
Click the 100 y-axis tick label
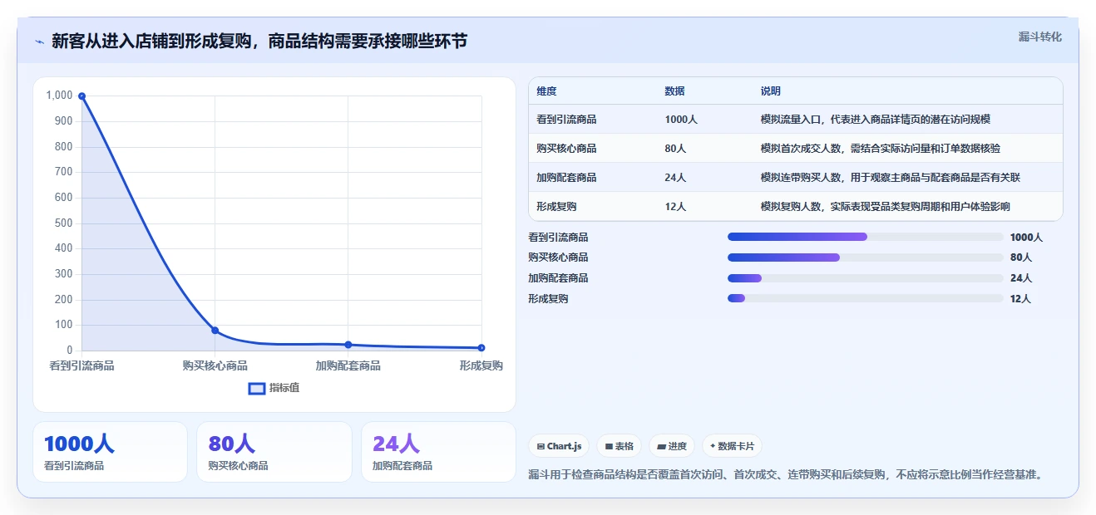coord(63,325)
